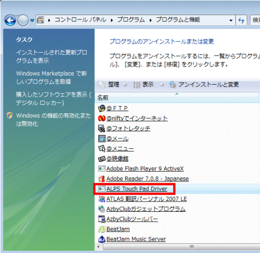Click the ALPS Touch Pad Driver icon
260x253 pixels.
click(x=102, y=189)
